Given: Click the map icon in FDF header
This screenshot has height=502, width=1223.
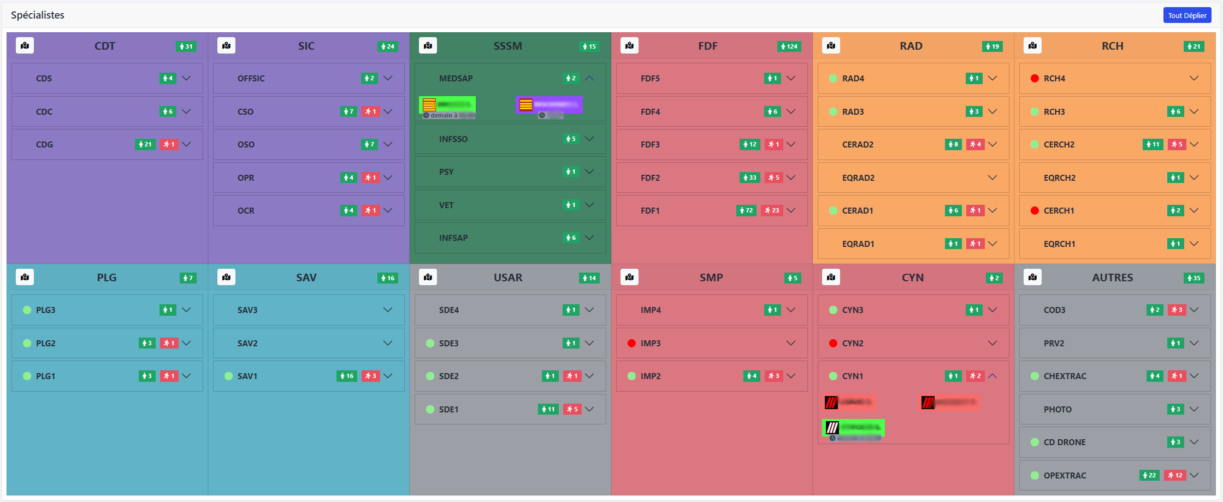Looking at the screenshot, I should [x=629, y=46].
